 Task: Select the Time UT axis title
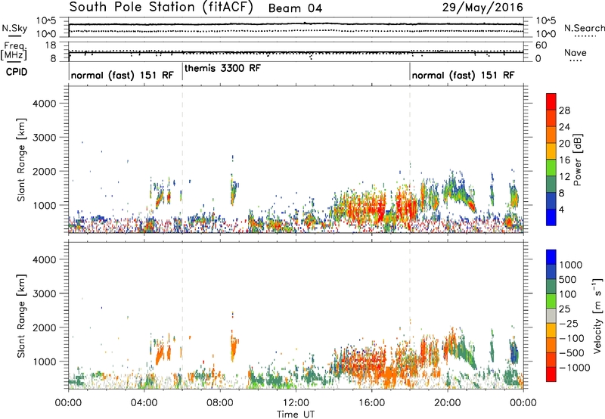pos(296,414)
